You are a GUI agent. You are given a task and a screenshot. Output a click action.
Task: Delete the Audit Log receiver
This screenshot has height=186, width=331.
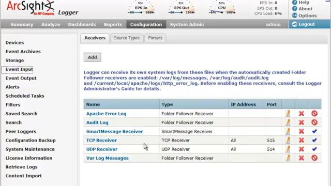pyautogui.click(x=302, y=122)
